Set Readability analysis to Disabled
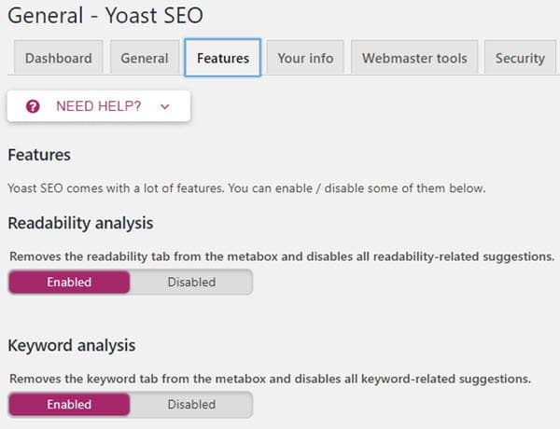 pyautogui.click(x=191, y=282)
